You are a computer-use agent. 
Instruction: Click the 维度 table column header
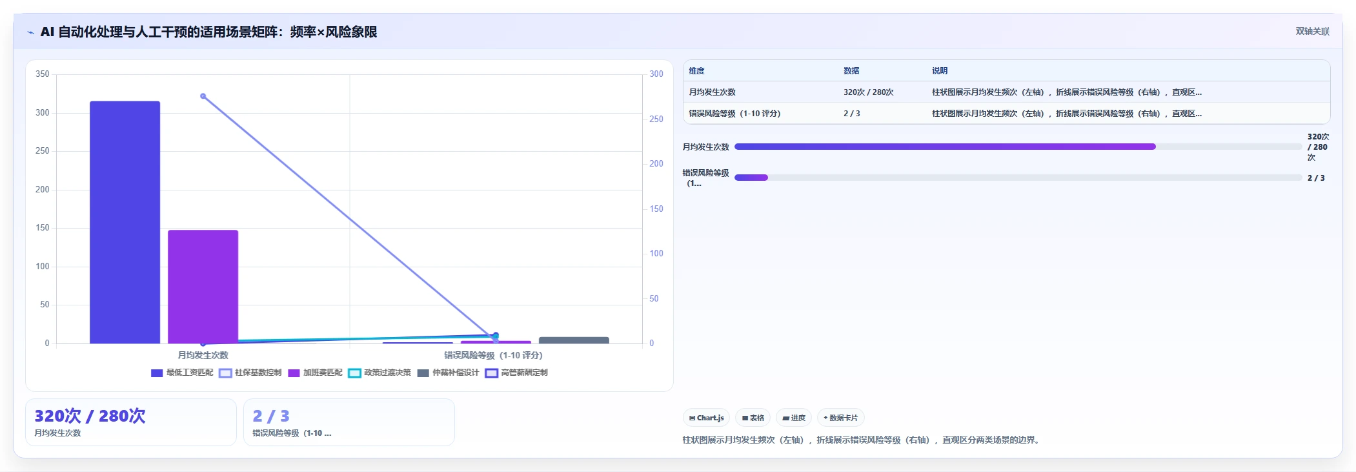point(696,71)
